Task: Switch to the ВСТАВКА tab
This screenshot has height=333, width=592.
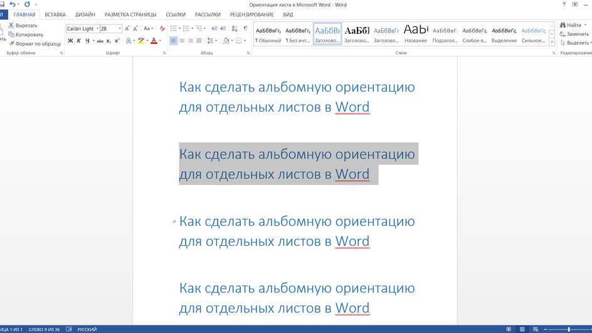Action: 55,14
